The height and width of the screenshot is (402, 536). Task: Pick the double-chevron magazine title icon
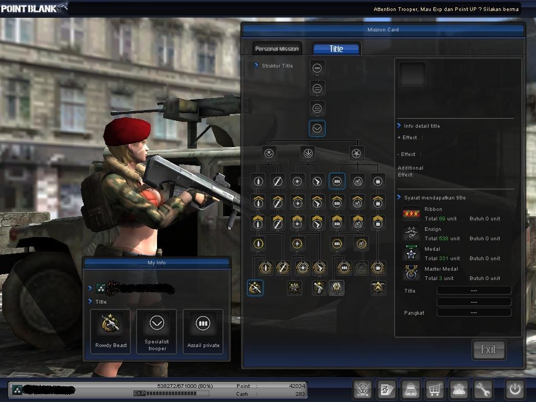click(x=337, y=222)
